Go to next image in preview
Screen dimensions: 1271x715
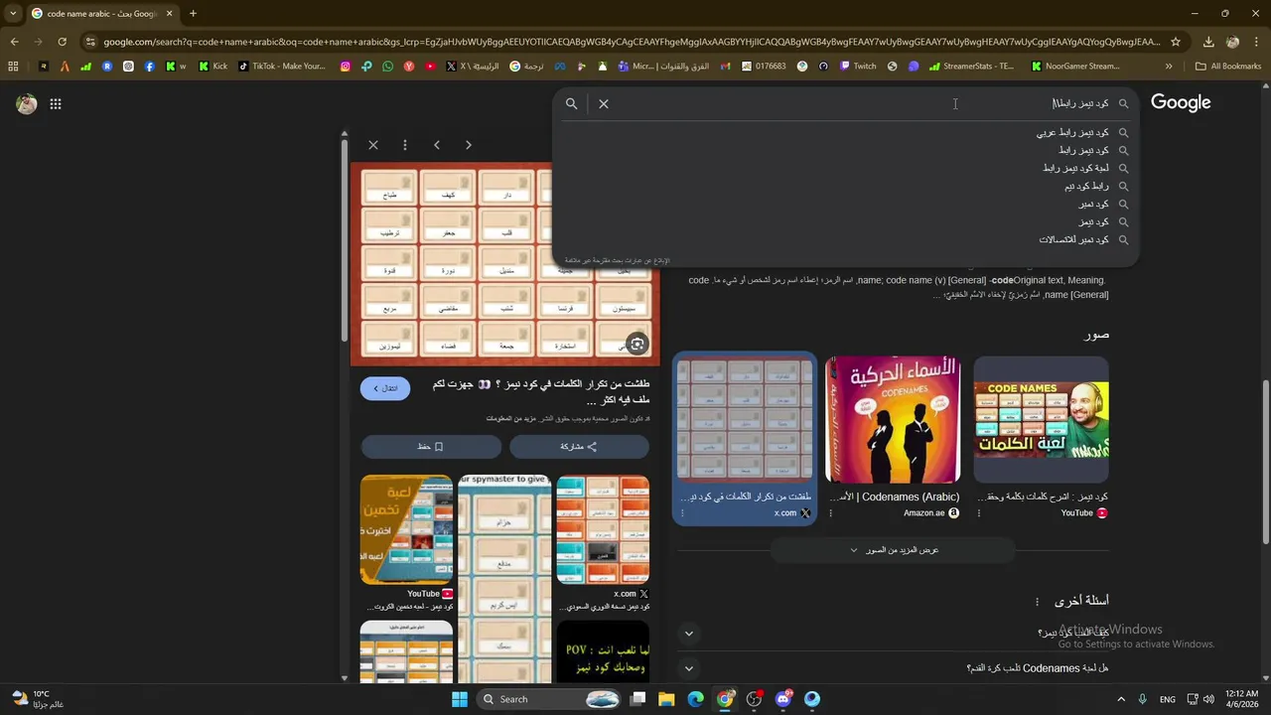click(x=469, y=145)
